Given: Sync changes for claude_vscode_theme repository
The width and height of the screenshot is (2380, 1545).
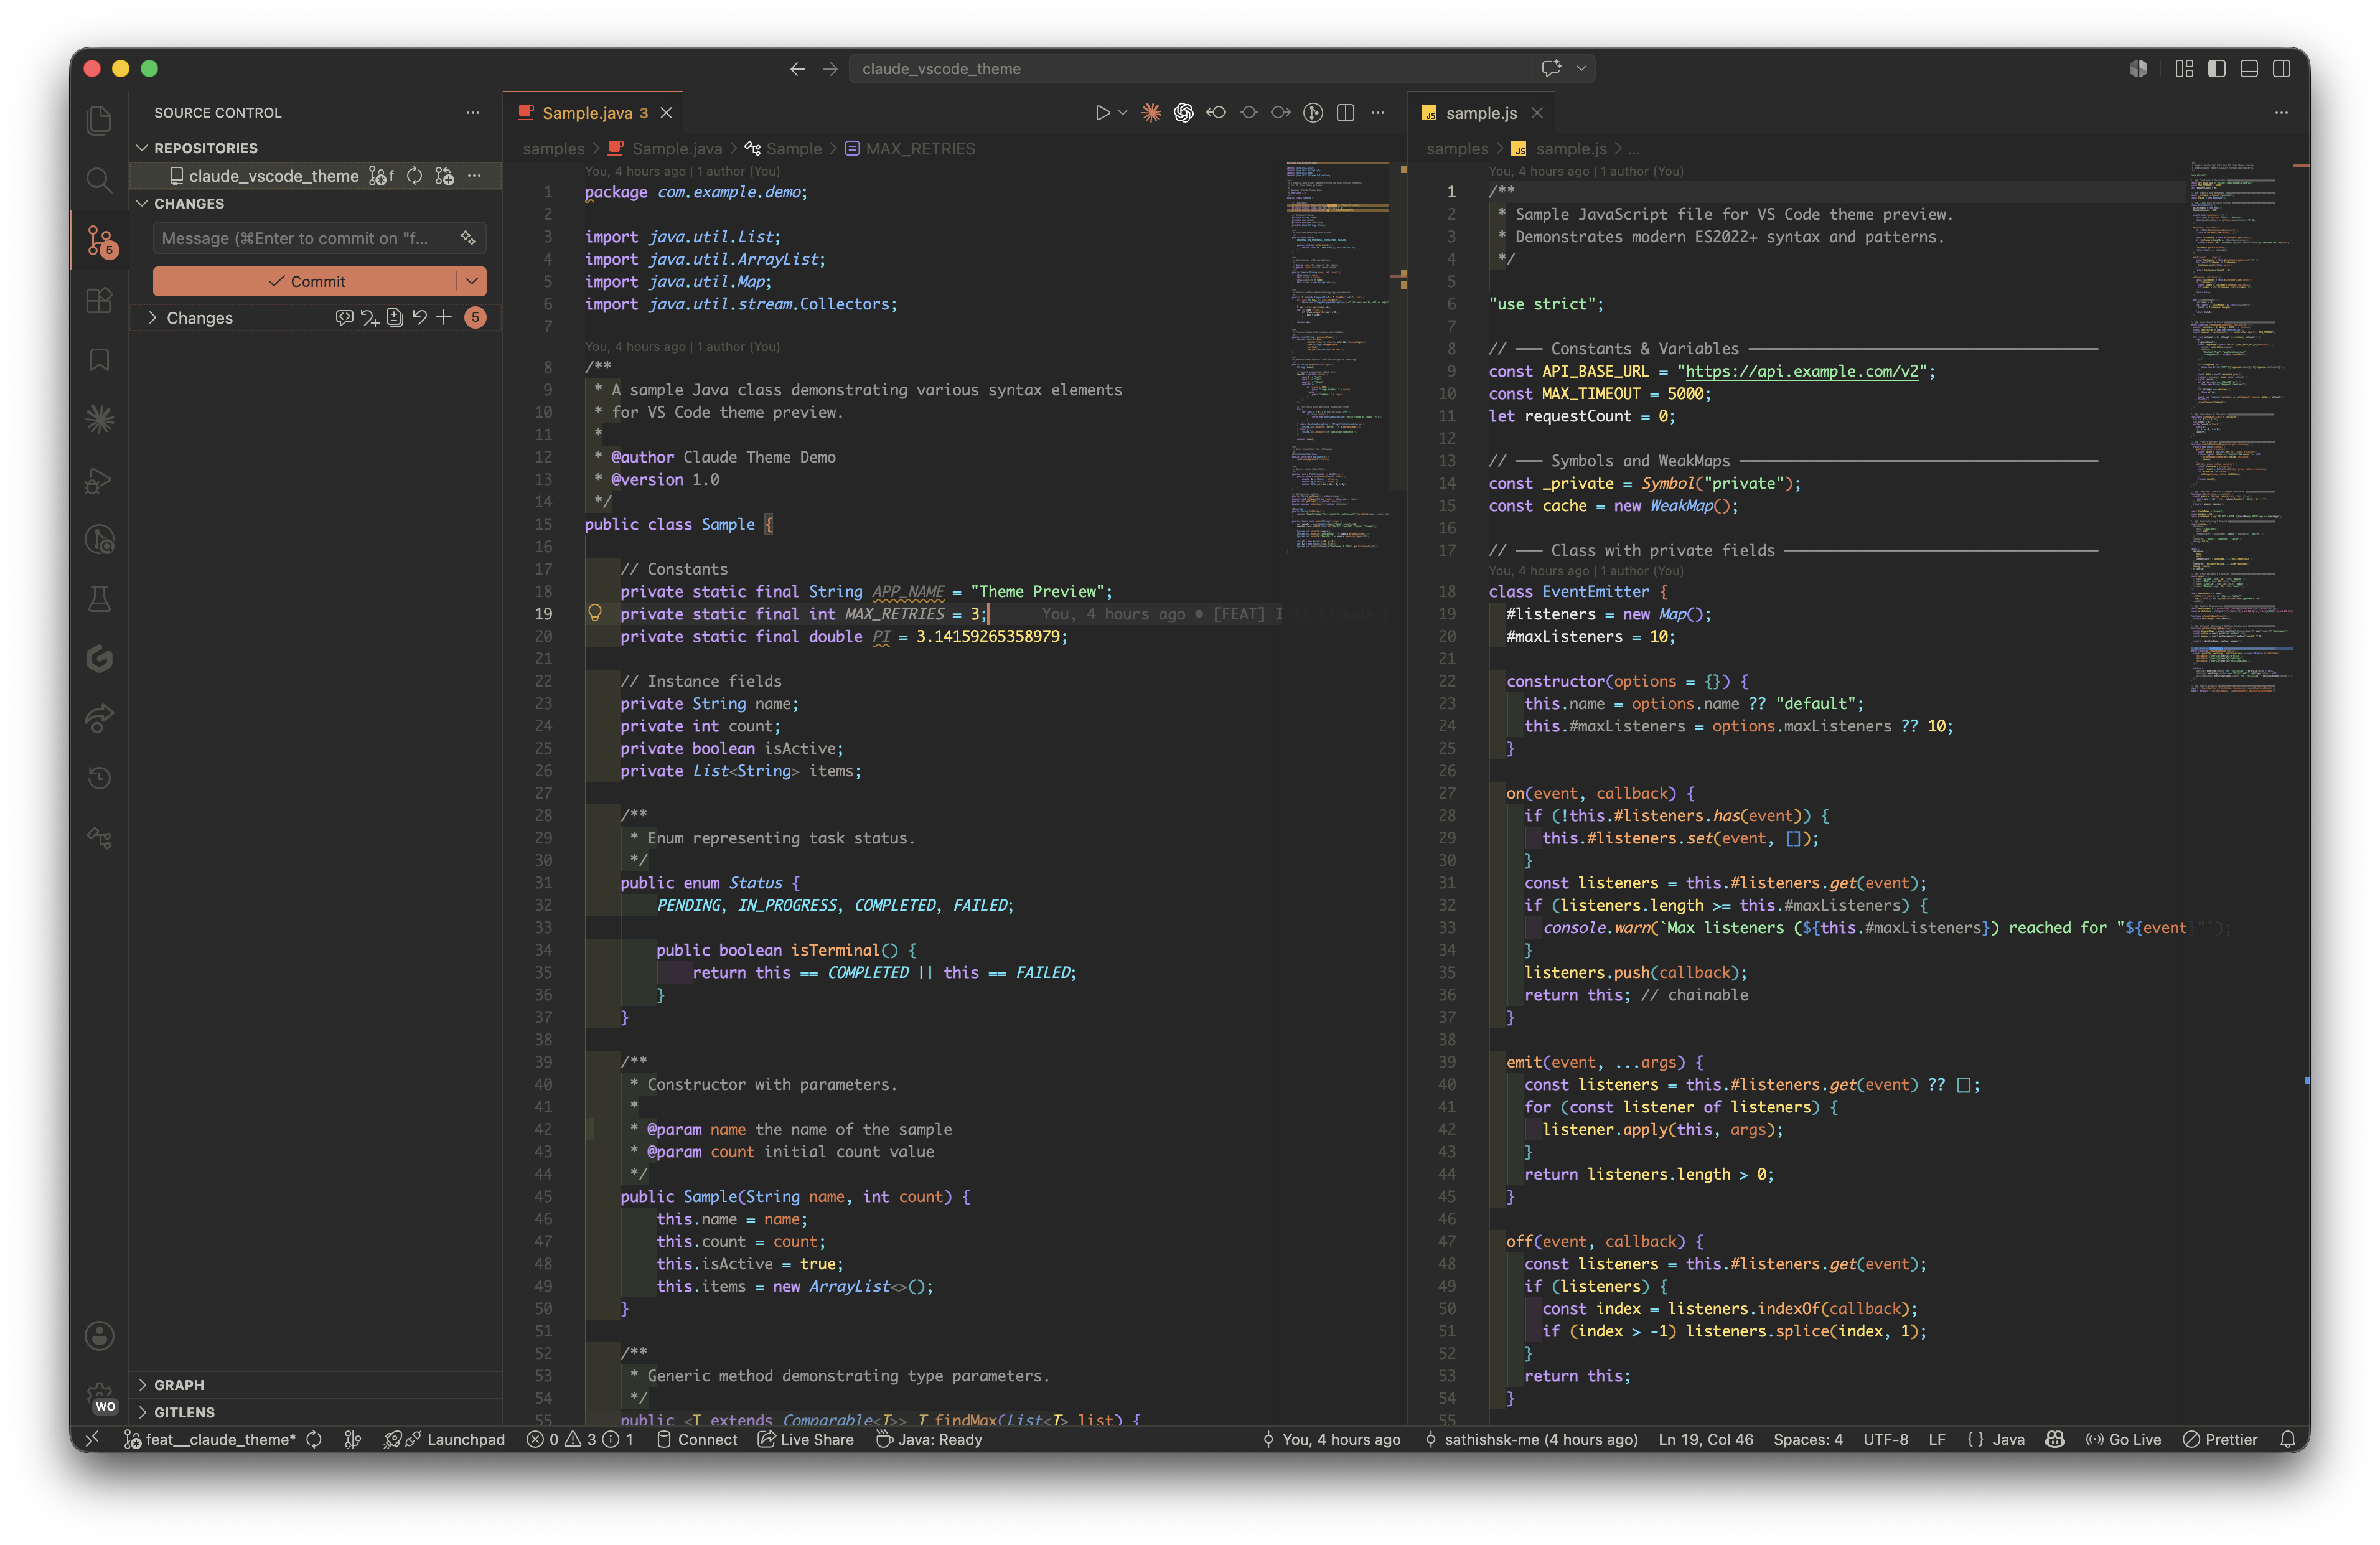Looking at the screenshot, I should (x=414, y=176).
